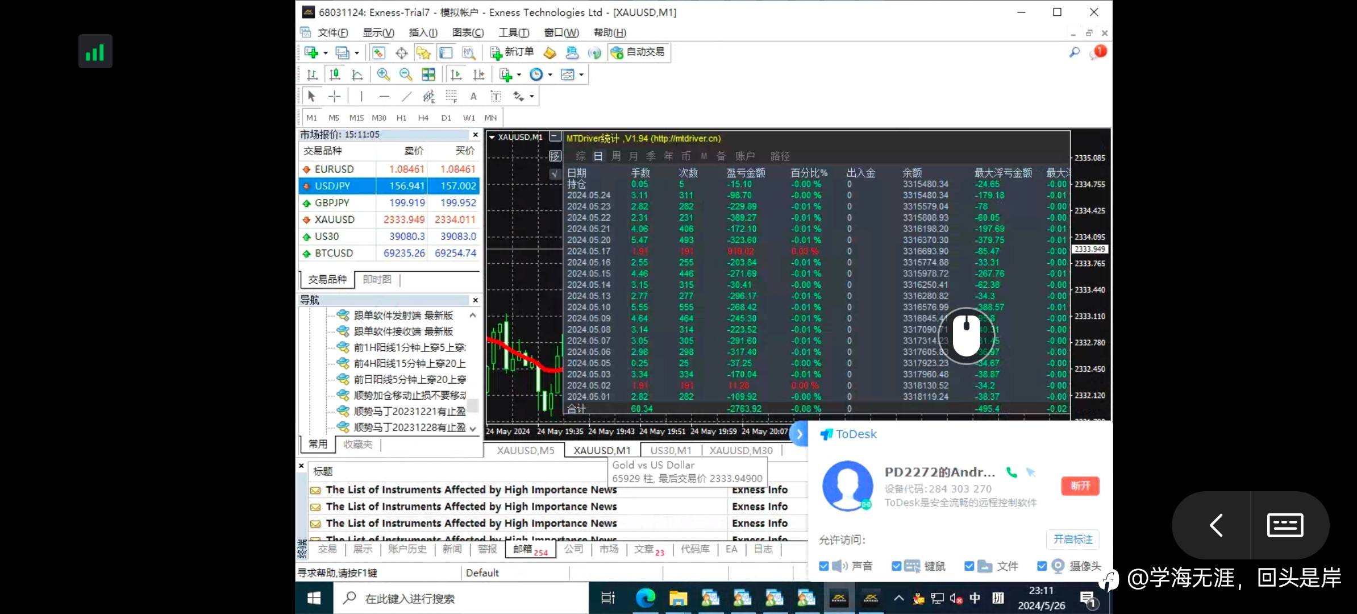This screenshot has width=1357, height=614.
Task: Click the red 断开 disconnect button
Action: coord(1080,486)
